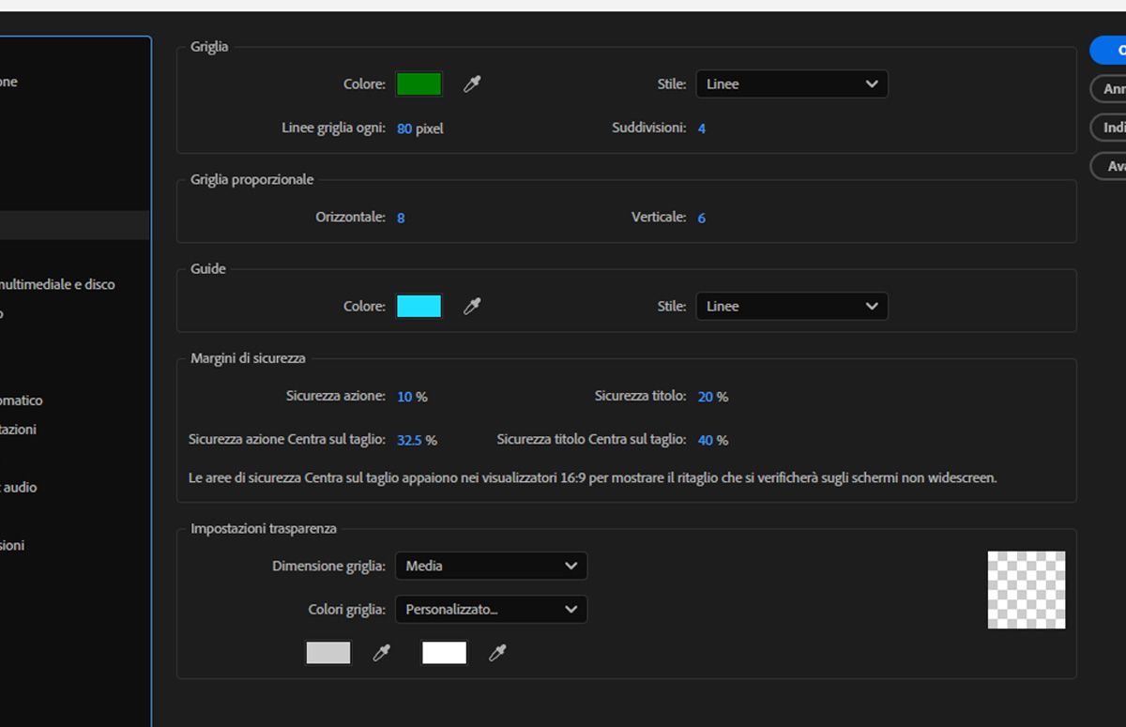Click the partially visible Annulla button
Image resolution: width=1126 pixels, height=727 pixels.
[x=1108, y=89]
